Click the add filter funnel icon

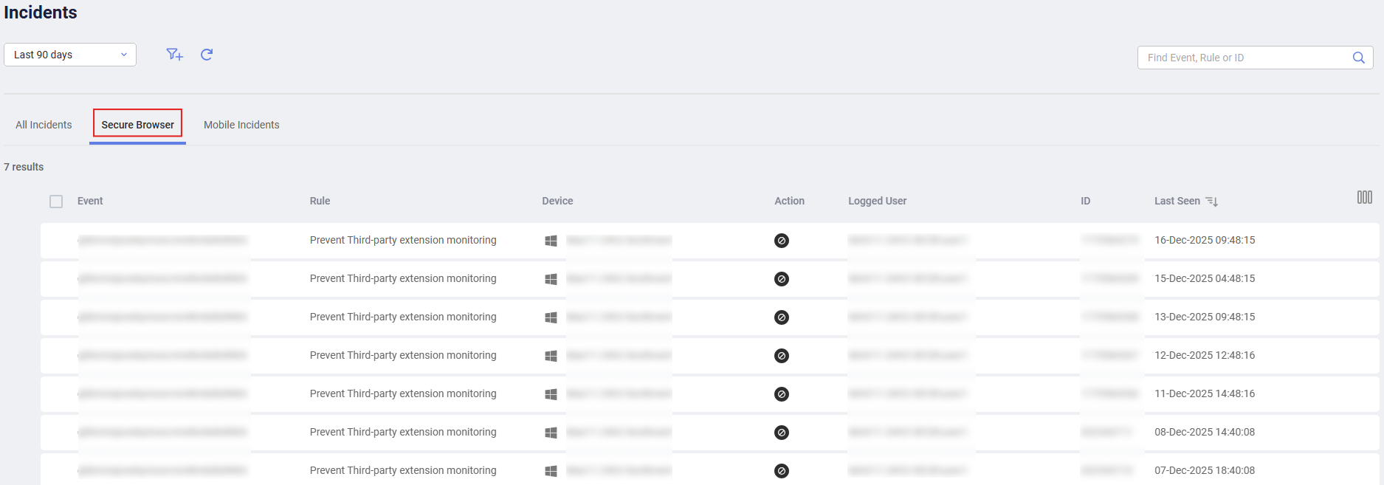tap(174, 55)
